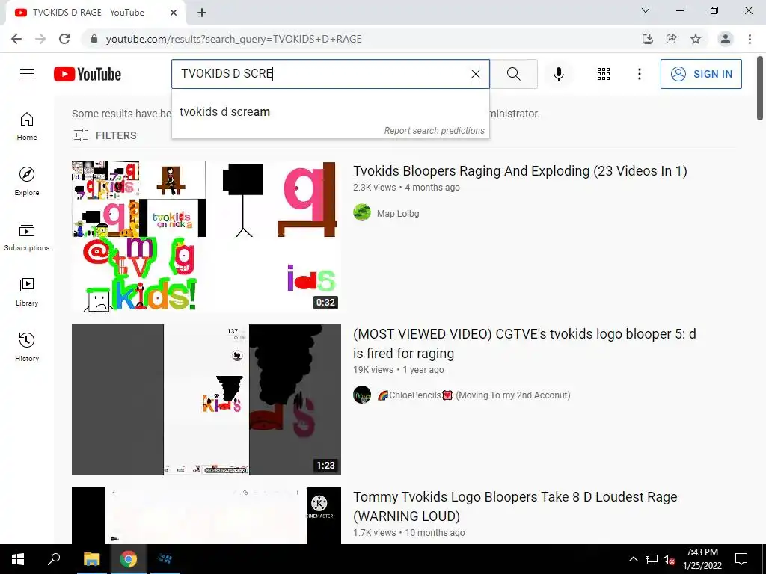Go forward with the browser forward arrow

(40, 39)
